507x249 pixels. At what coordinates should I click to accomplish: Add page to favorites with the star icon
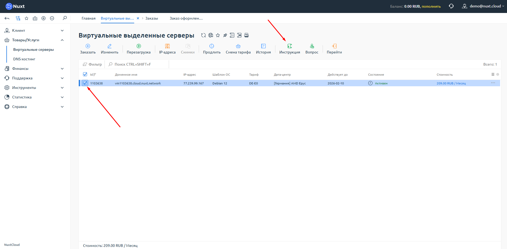(218, 35)
